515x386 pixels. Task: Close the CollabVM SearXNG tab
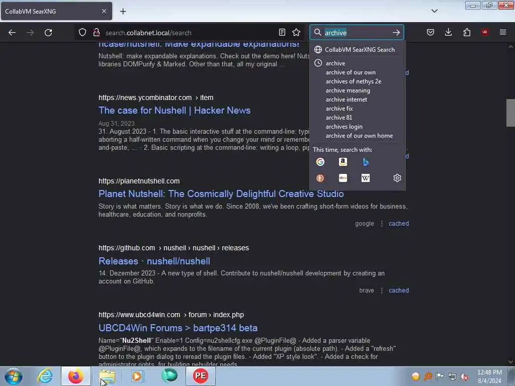coord(104,12)
